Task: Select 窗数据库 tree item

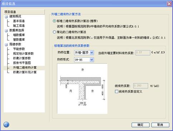Action: tap(19, 39)
